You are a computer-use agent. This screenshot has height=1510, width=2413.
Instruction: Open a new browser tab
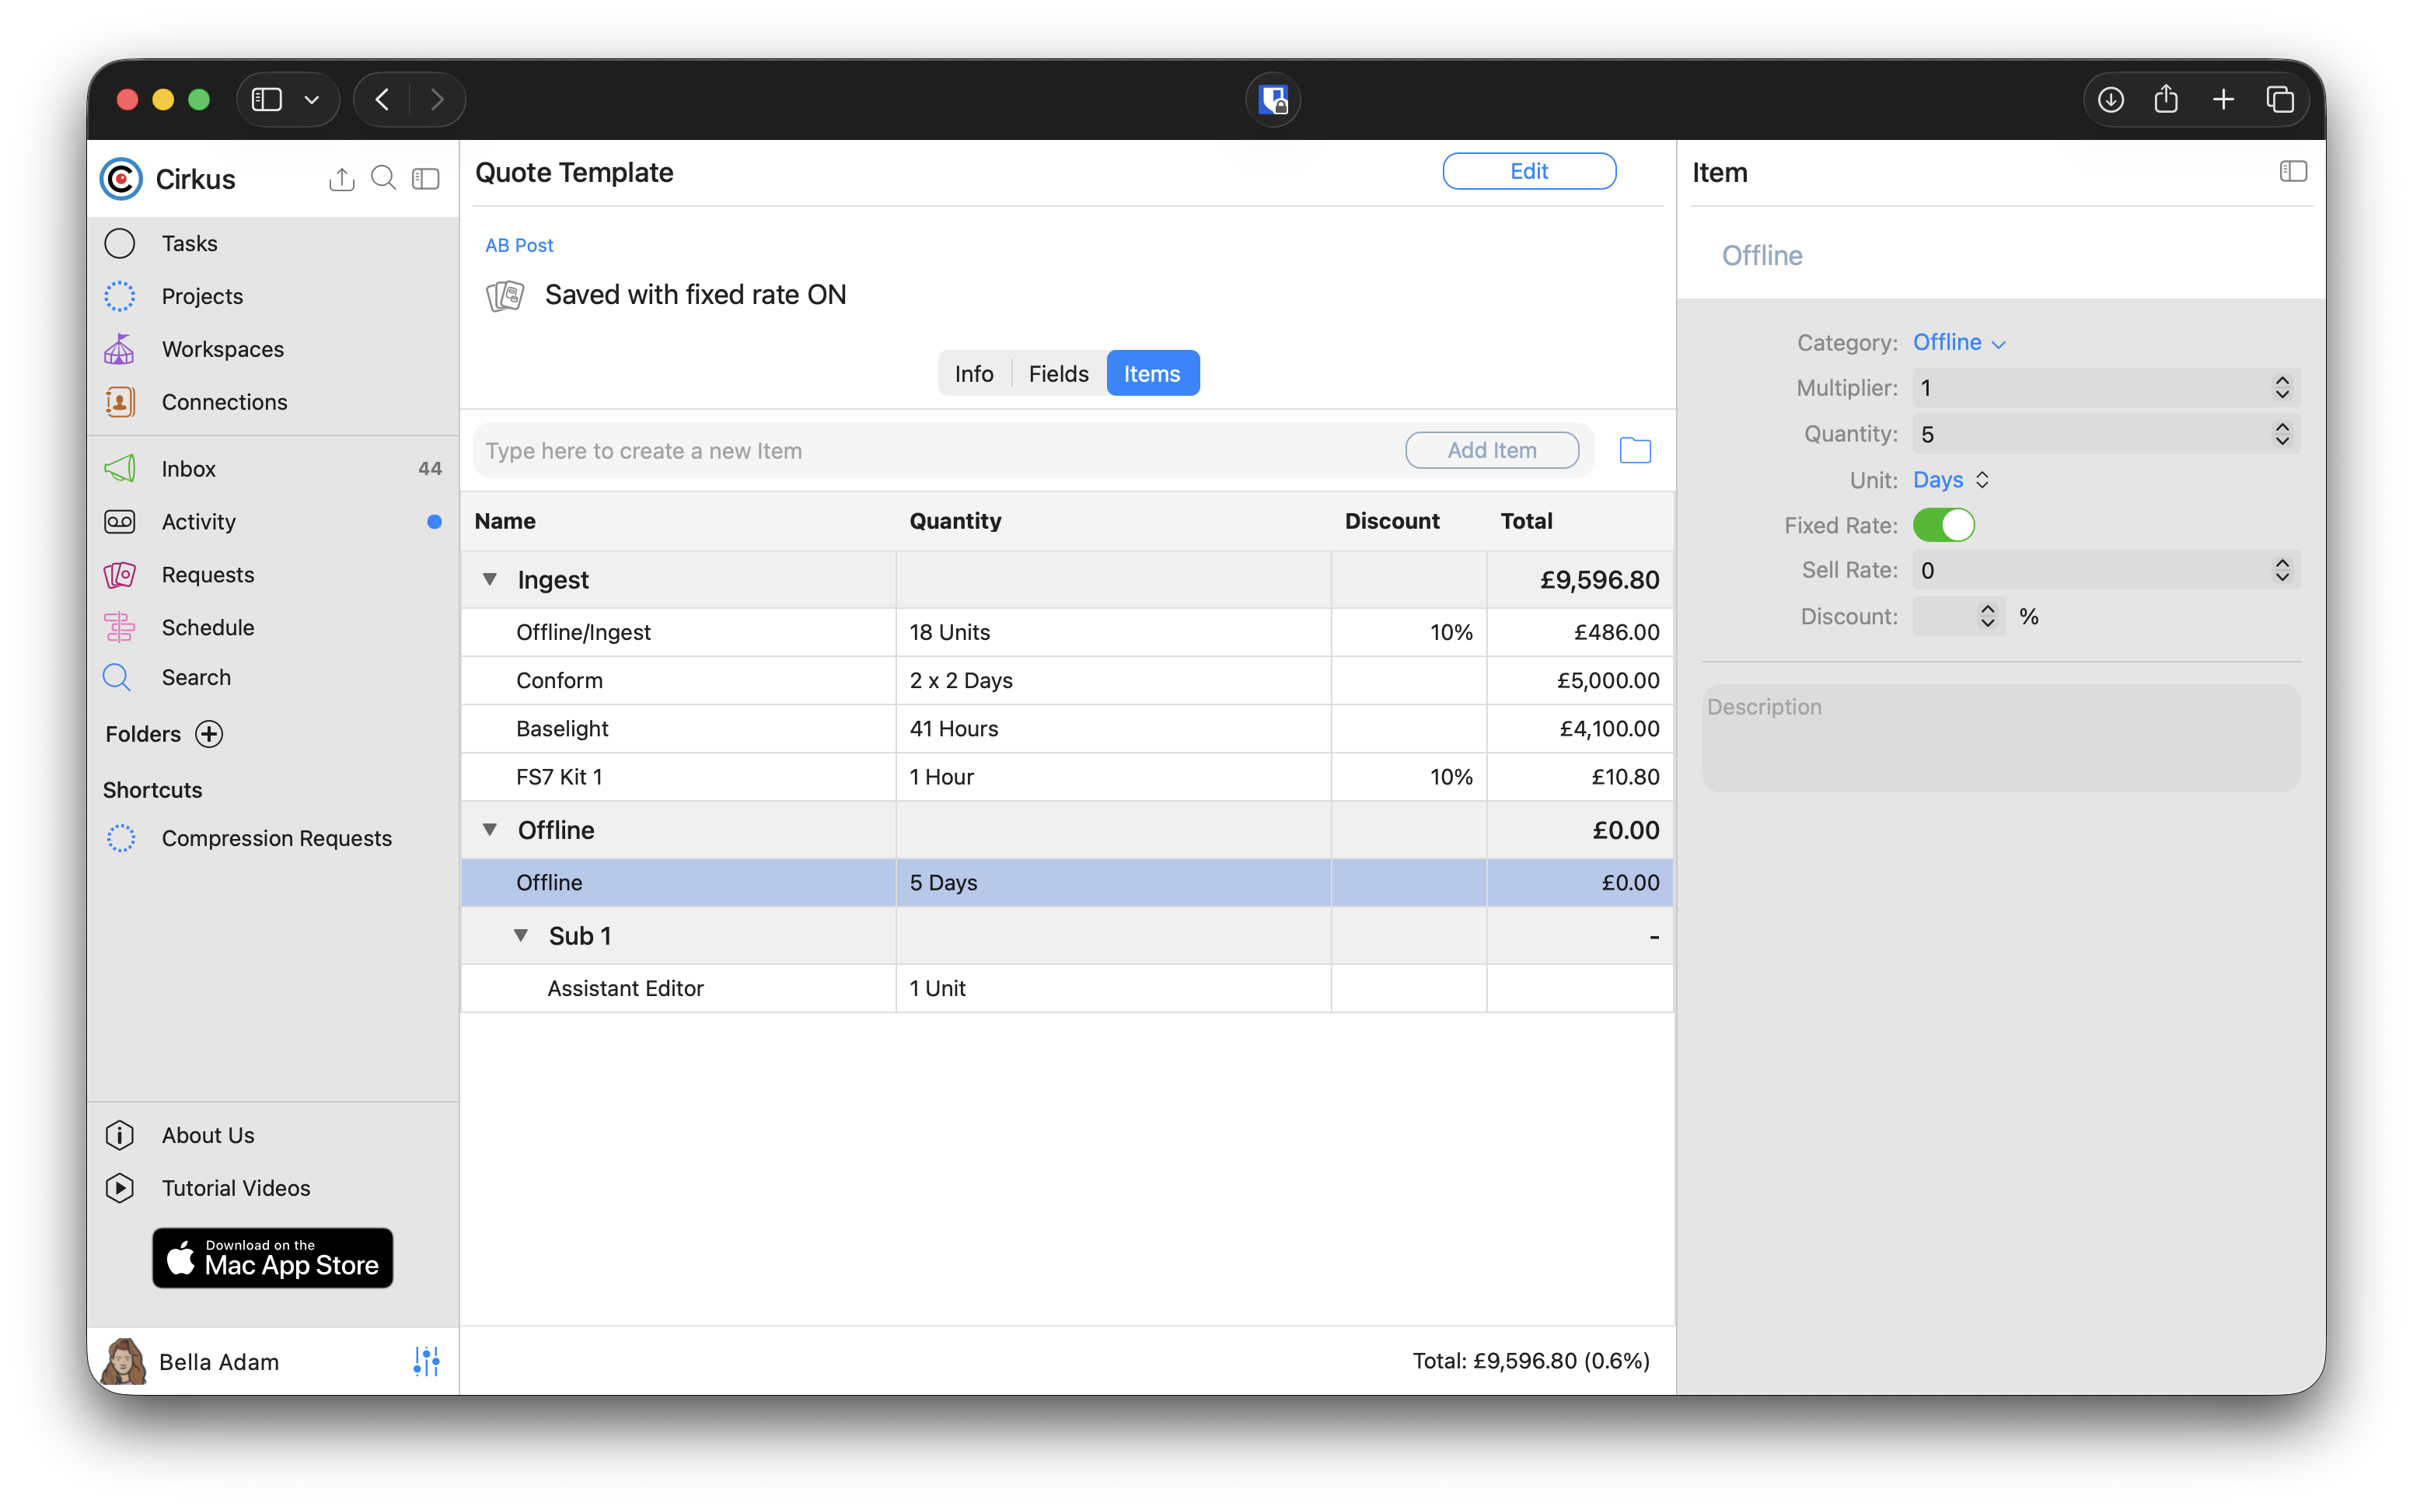click(2223, 100)
